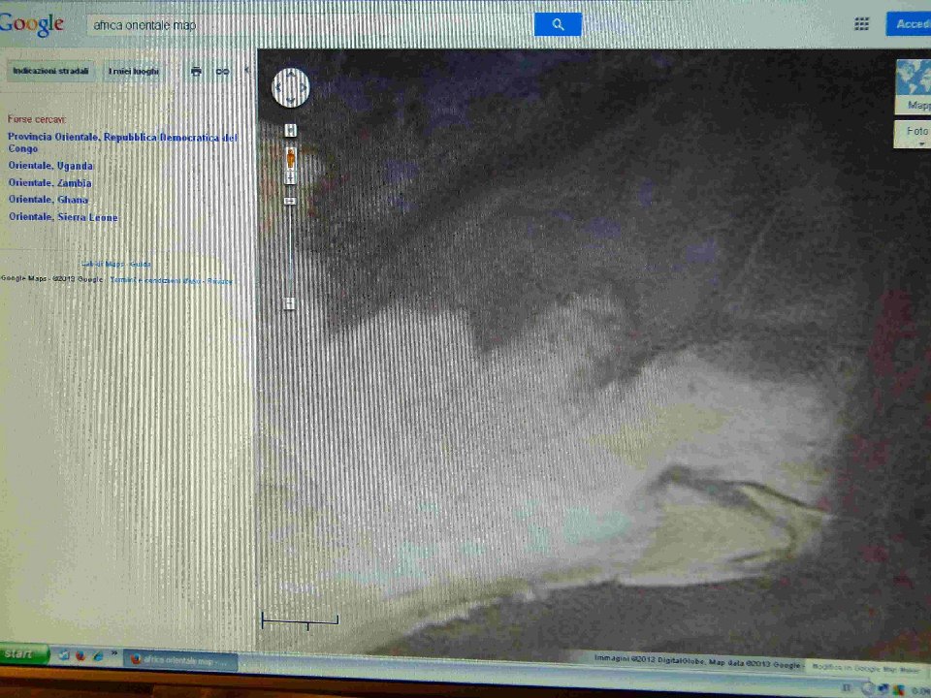Collapse the left side panel arrow
This screenshot has width=931, height=698.
(x=246, y=70)
